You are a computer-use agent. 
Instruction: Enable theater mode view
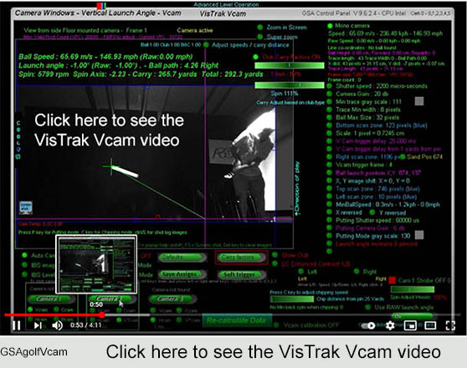pyautogui.click(x=430, y=325)
